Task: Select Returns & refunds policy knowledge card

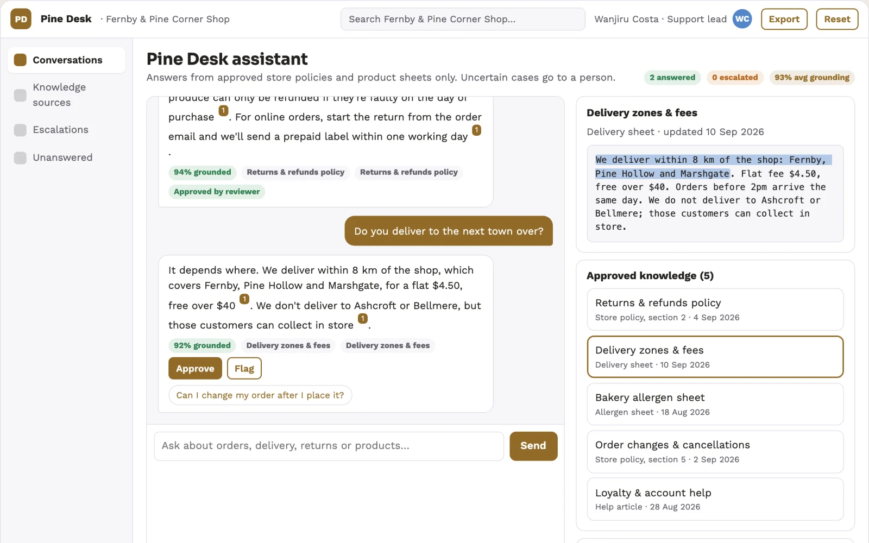Action: point(715,310)
